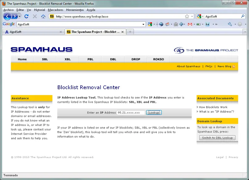This screenshot has height=180, width=249.
Task: Click the Google Toolbar search button icon
Action: pos(150,24)
